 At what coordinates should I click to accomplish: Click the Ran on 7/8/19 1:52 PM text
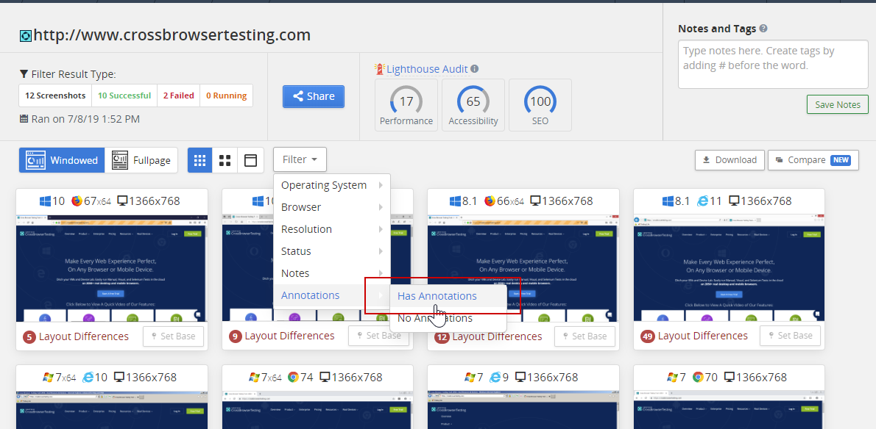click(85, 119)
